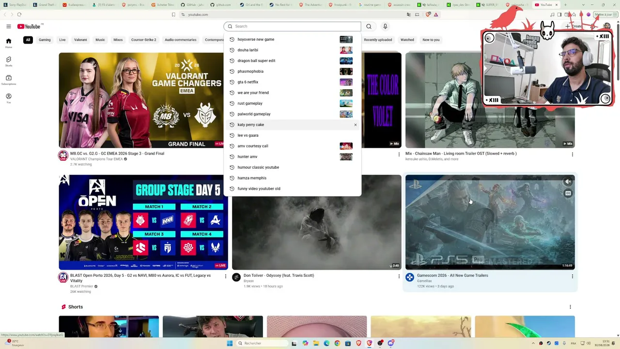Open 'M8.GC vs. G2.G' Grand Final title link
620x349 pixels.
tap(117, 154)
